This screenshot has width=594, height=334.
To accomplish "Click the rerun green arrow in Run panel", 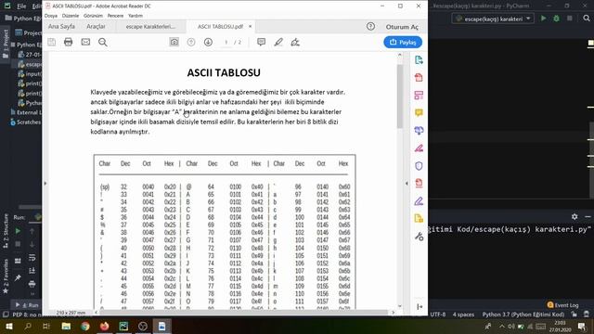I will click(18, 231).
